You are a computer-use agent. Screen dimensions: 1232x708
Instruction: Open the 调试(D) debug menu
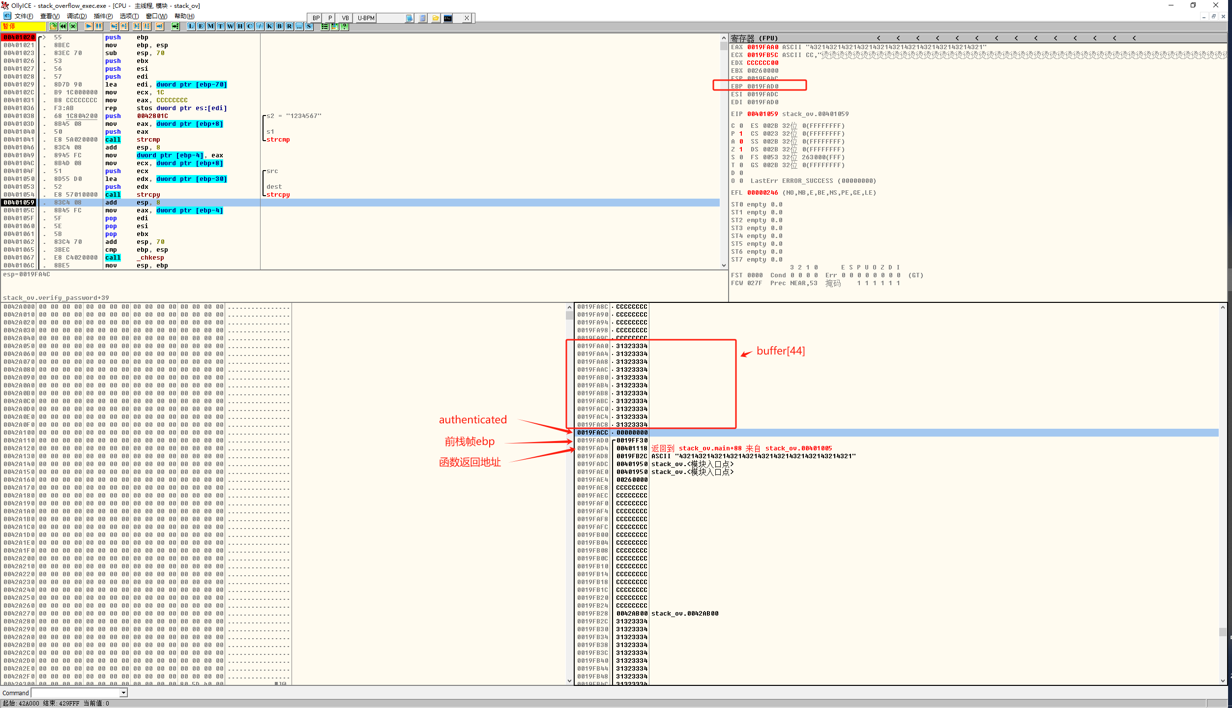tap(77, 16)
